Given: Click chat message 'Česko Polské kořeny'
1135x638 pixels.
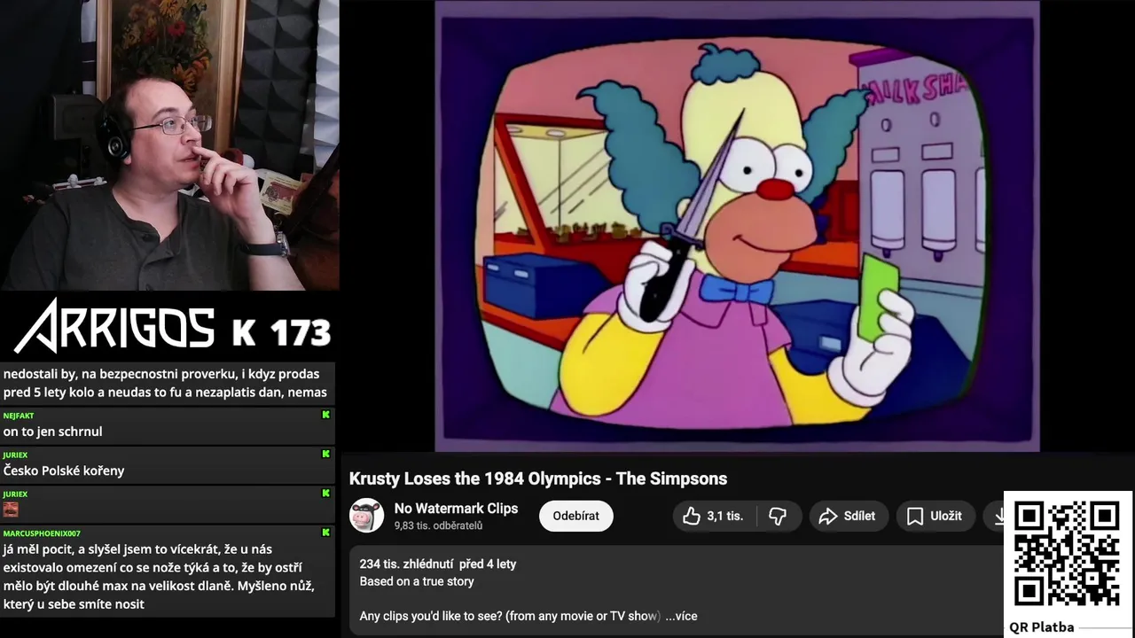Looking at the screenshot, I should (64, 471).
